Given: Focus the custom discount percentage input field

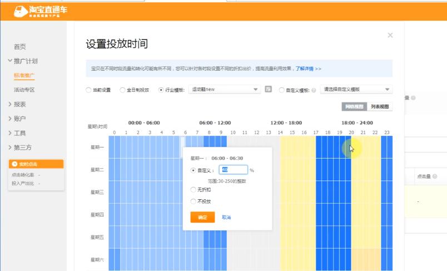Looking at the screenshot, I should tap(233, 170).
